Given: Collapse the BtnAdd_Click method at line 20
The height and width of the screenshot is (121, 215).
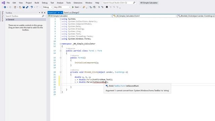Looking at the screenshot, I should click(60, 72).
